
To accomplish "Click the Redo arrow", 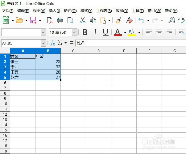I will (x=155, y=20).
